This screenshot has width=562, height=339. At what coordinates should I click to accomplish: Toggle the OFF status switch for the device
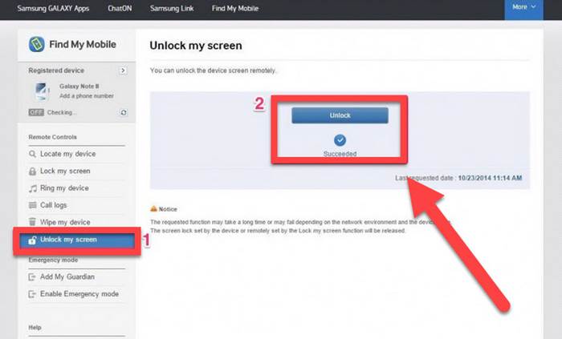coord(36,113)
